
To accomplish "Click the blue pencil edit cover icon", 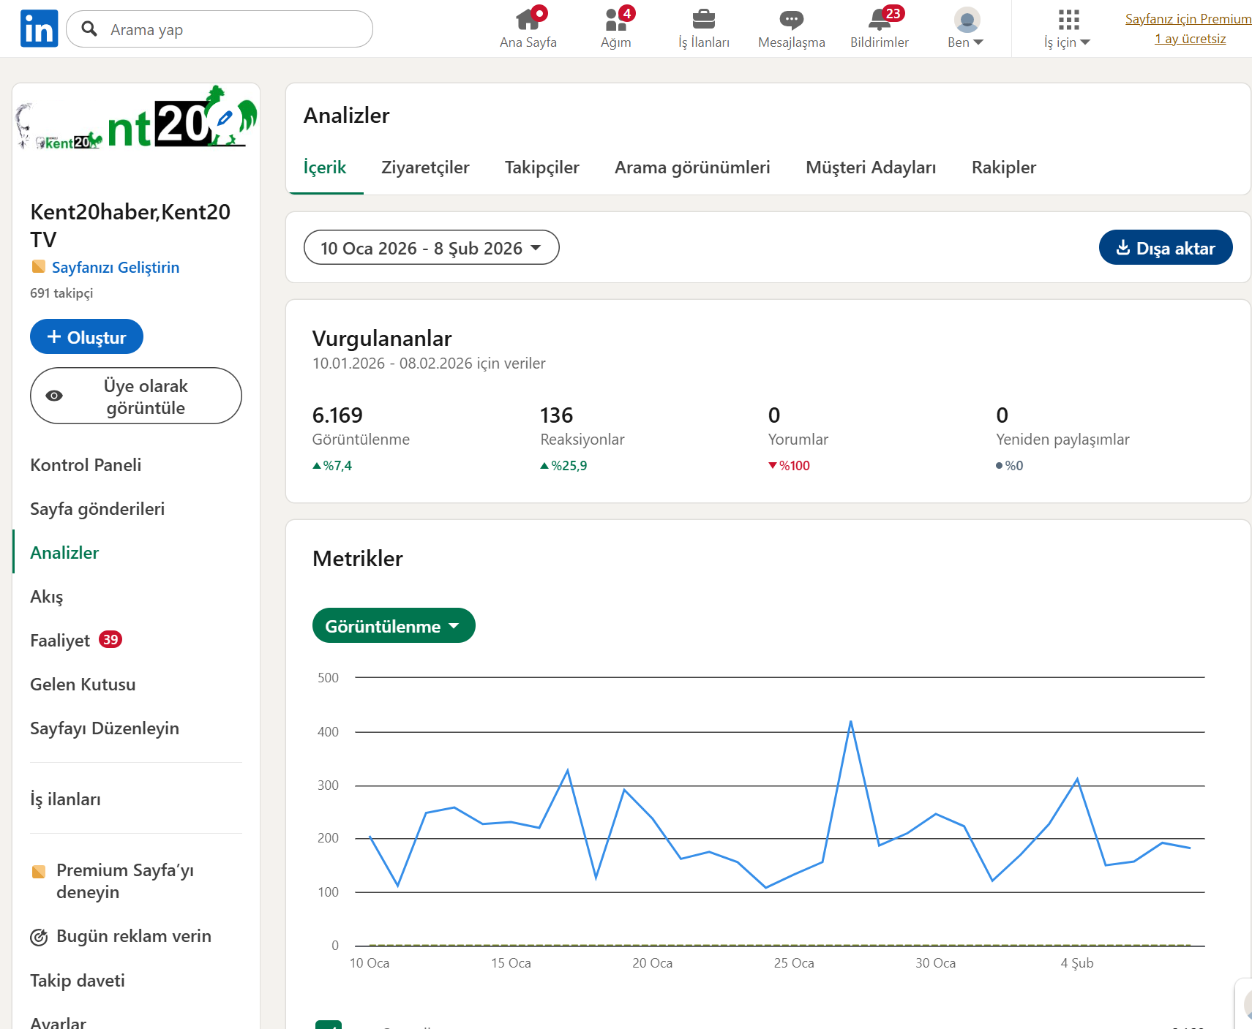I will click(x=225, y=117).
